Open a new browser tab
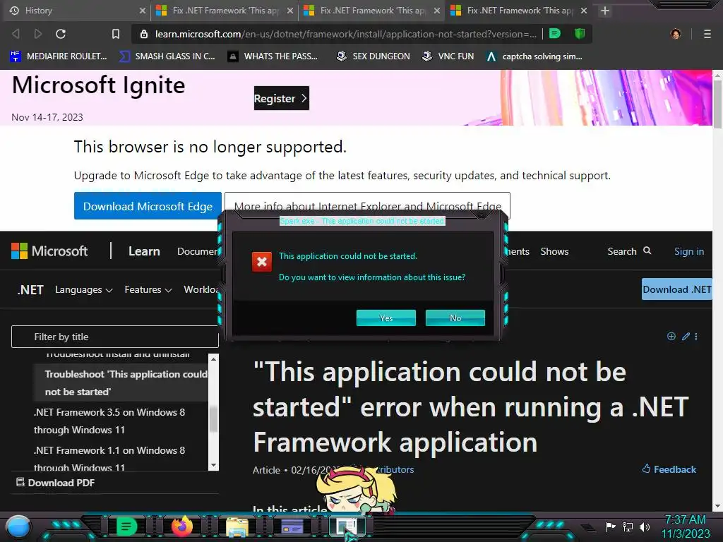The image size is (723, 542). pos(605,11)
